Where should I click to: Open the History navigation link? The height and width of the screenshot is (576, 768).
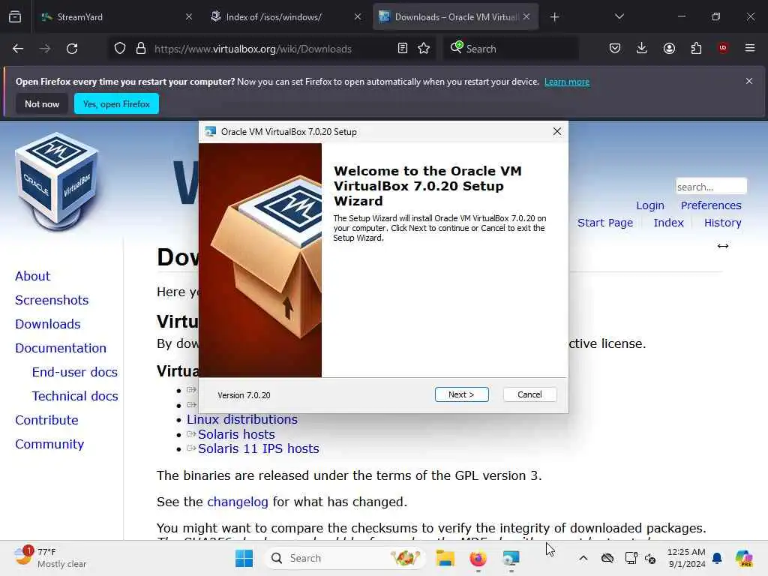(722, 222)
